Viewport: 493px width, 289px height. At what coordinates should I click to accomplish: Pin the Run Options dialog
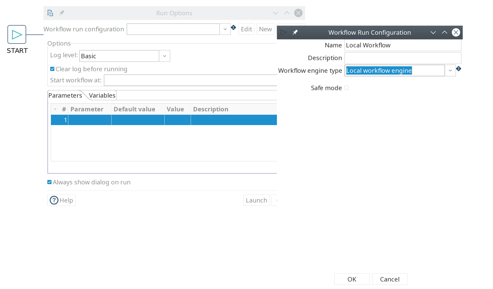coord(62,13)
